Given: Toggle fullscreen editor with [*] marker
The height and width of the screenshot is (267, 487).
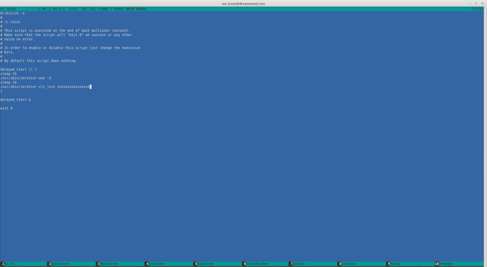Looking at the screenshot, I should tap(474, 9).
